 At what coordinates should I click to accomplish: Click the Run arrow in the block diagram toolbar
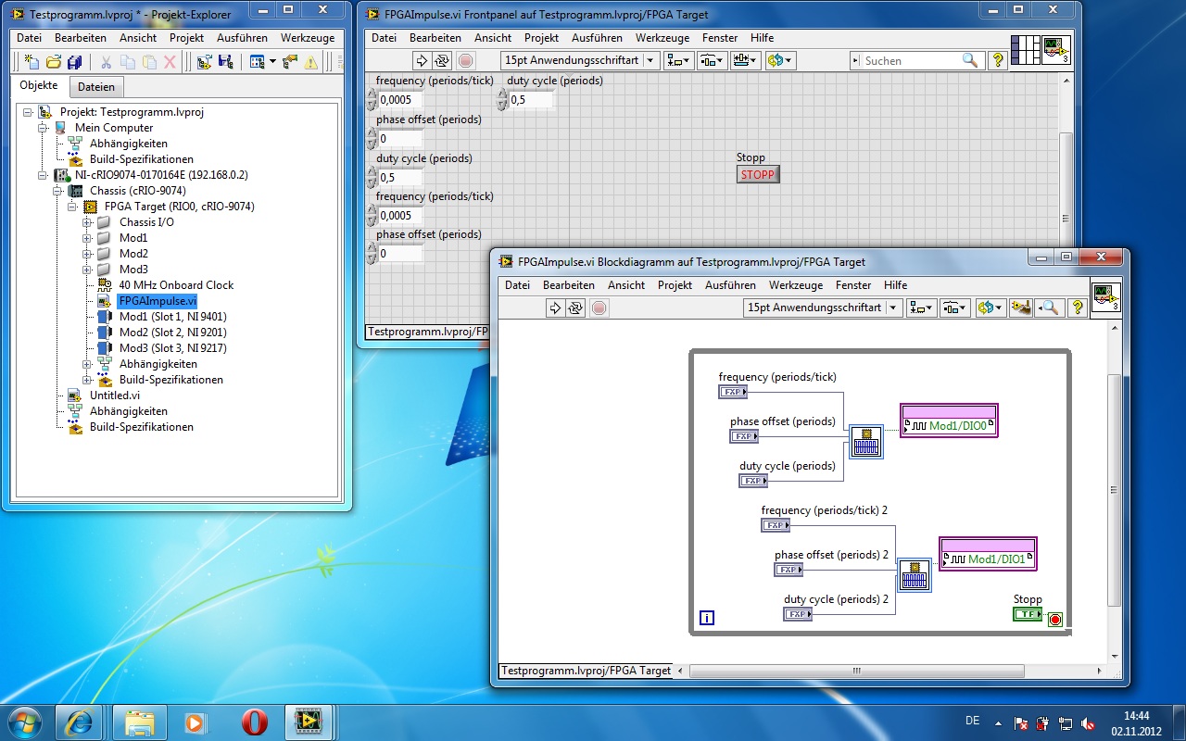click(555, 308)
